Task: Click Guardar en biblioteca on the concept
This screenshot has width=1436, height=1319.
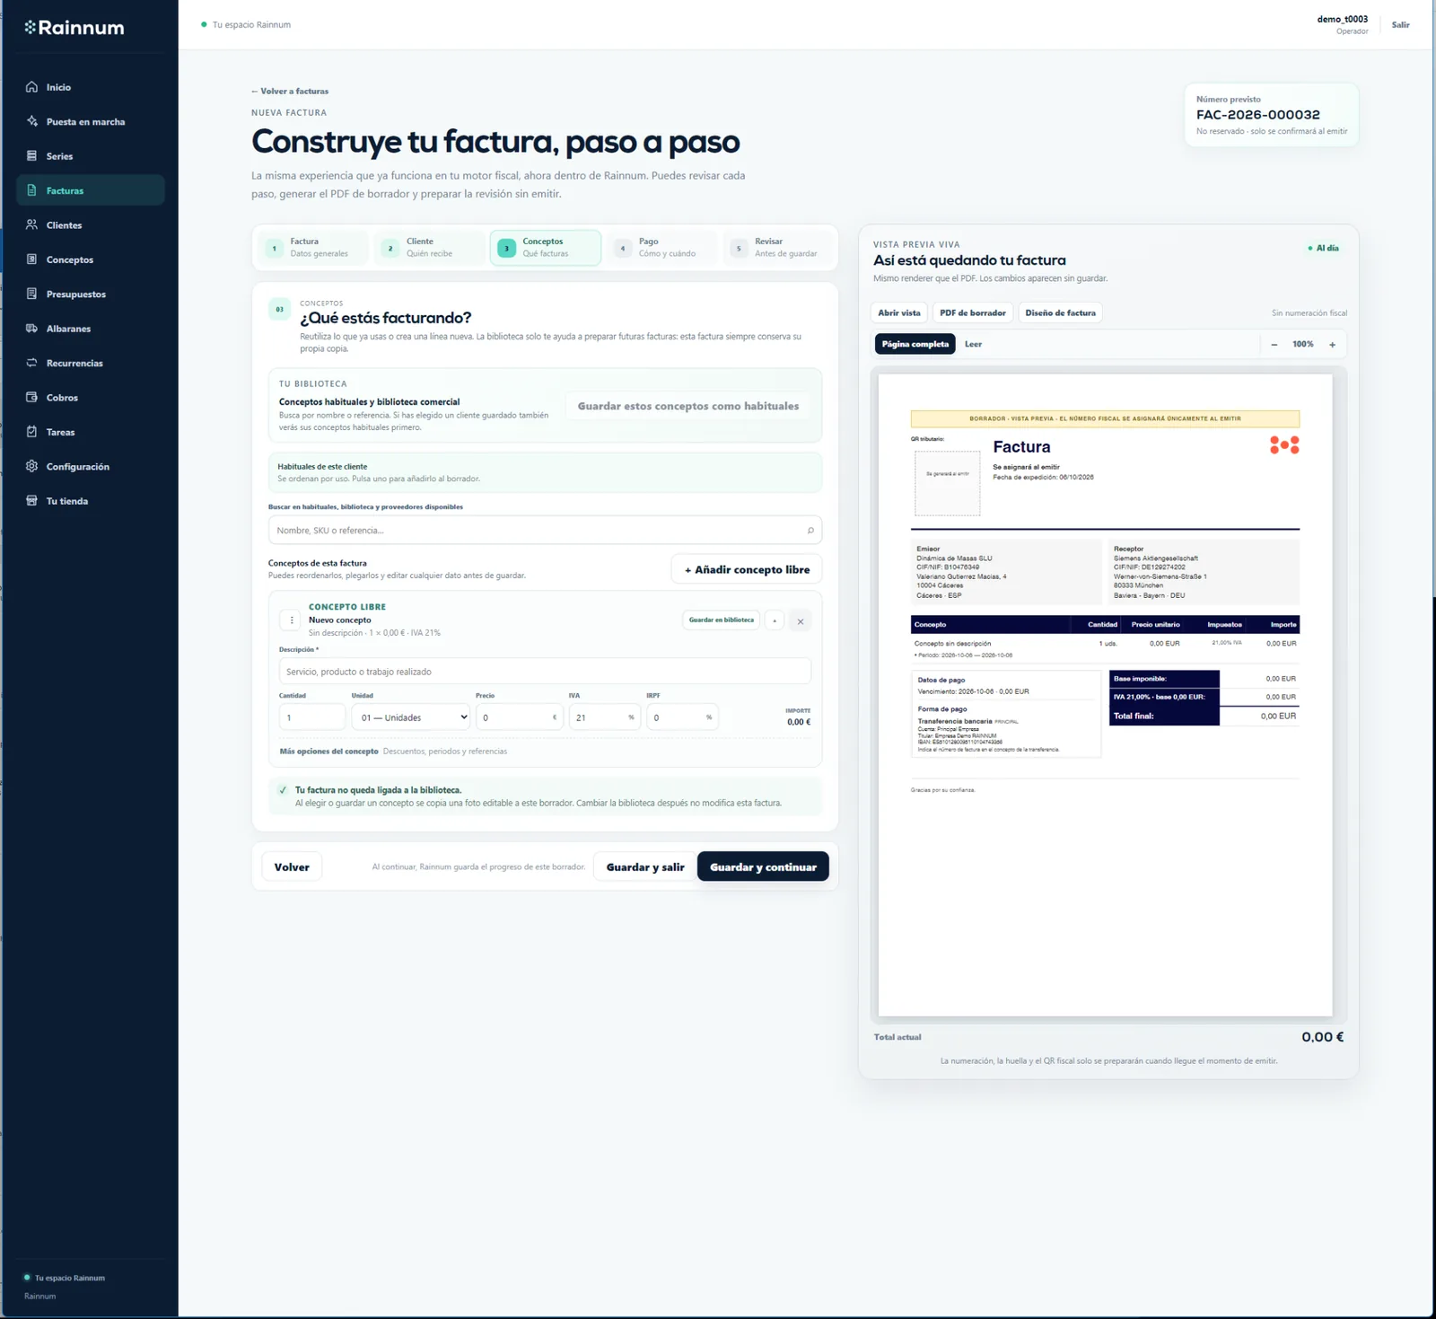Action: [x=722, y=620]
